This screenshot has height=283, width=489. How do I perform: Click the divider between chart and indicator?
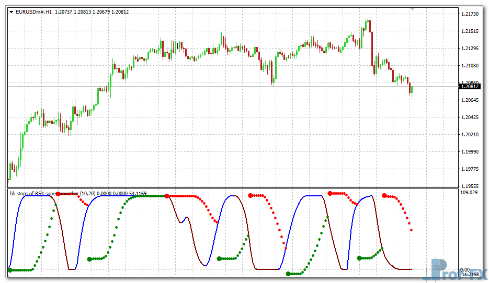pyautogui.click(x=233, y=188)
